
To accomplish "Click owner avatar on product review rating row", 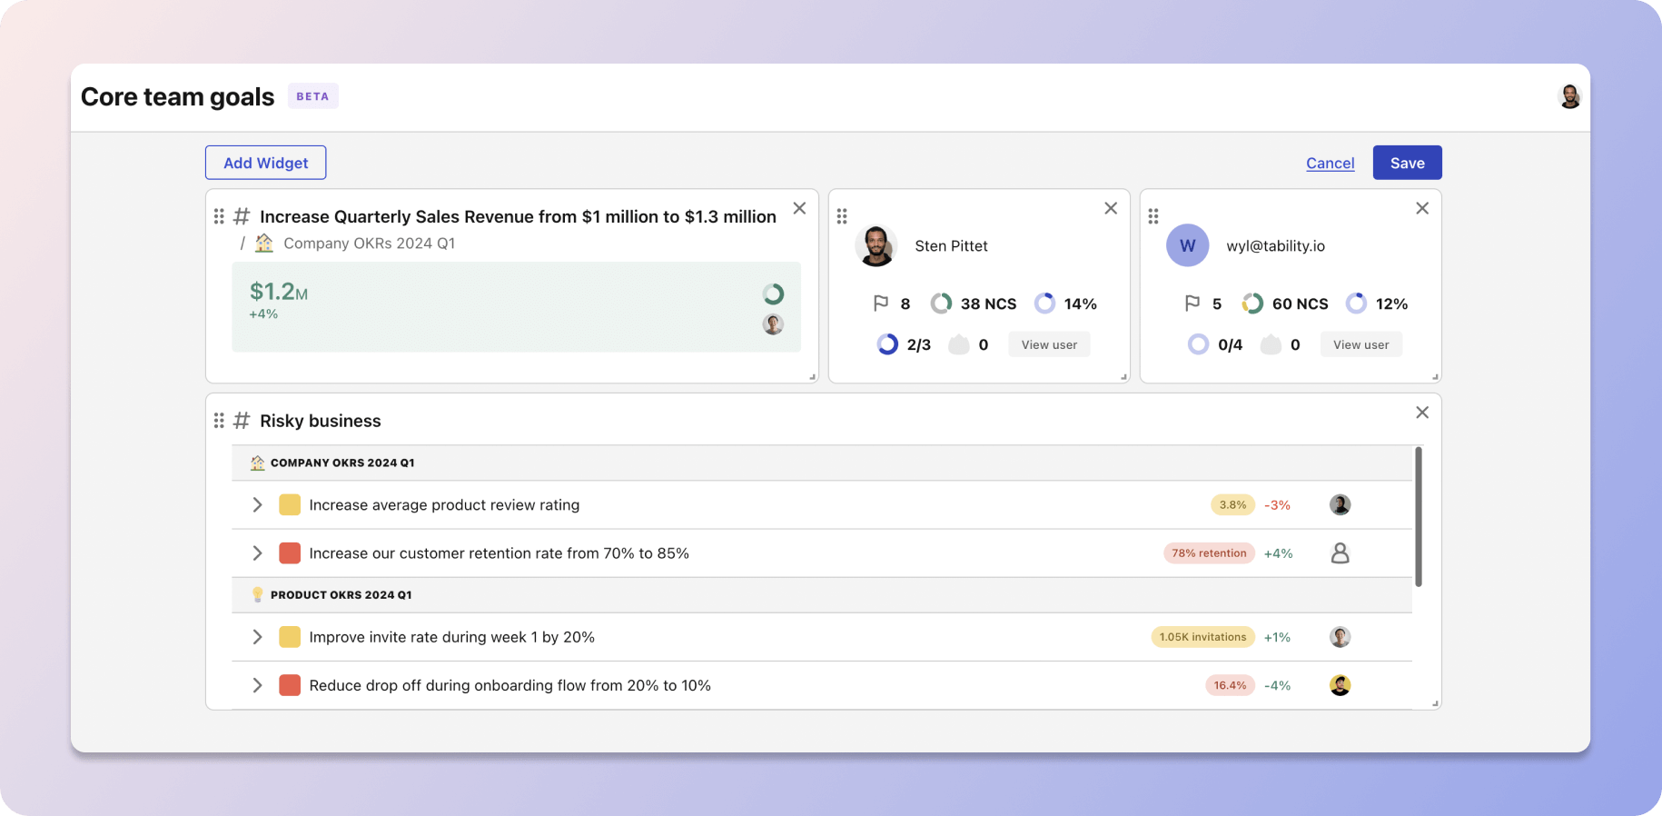I will pos(1340,504).
